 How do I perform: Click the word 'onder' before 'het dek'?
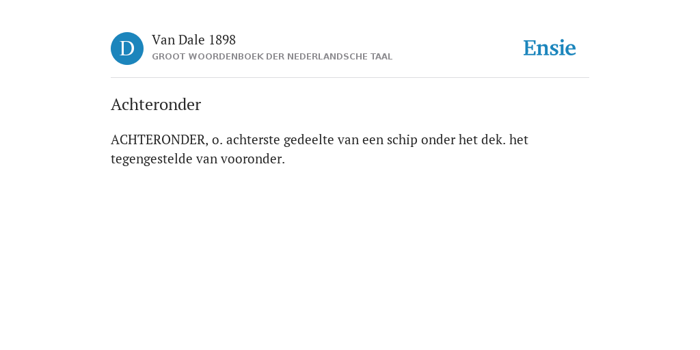point(438,140)
